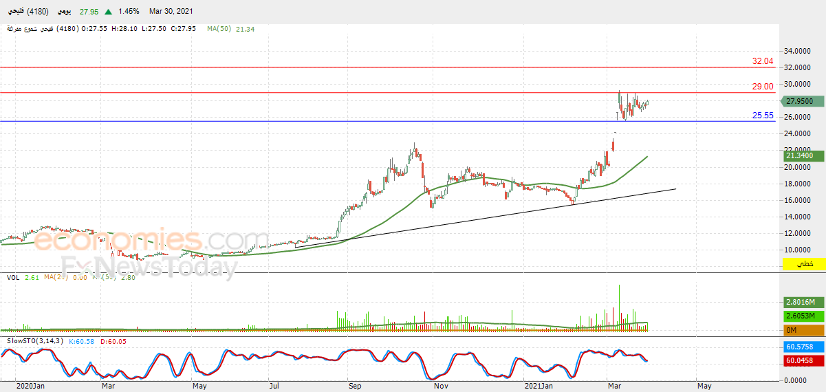Select the blue 25.55 support level label
Viewport: 826px width, 392px height.
pyautogui.click(x=763, y=116)
